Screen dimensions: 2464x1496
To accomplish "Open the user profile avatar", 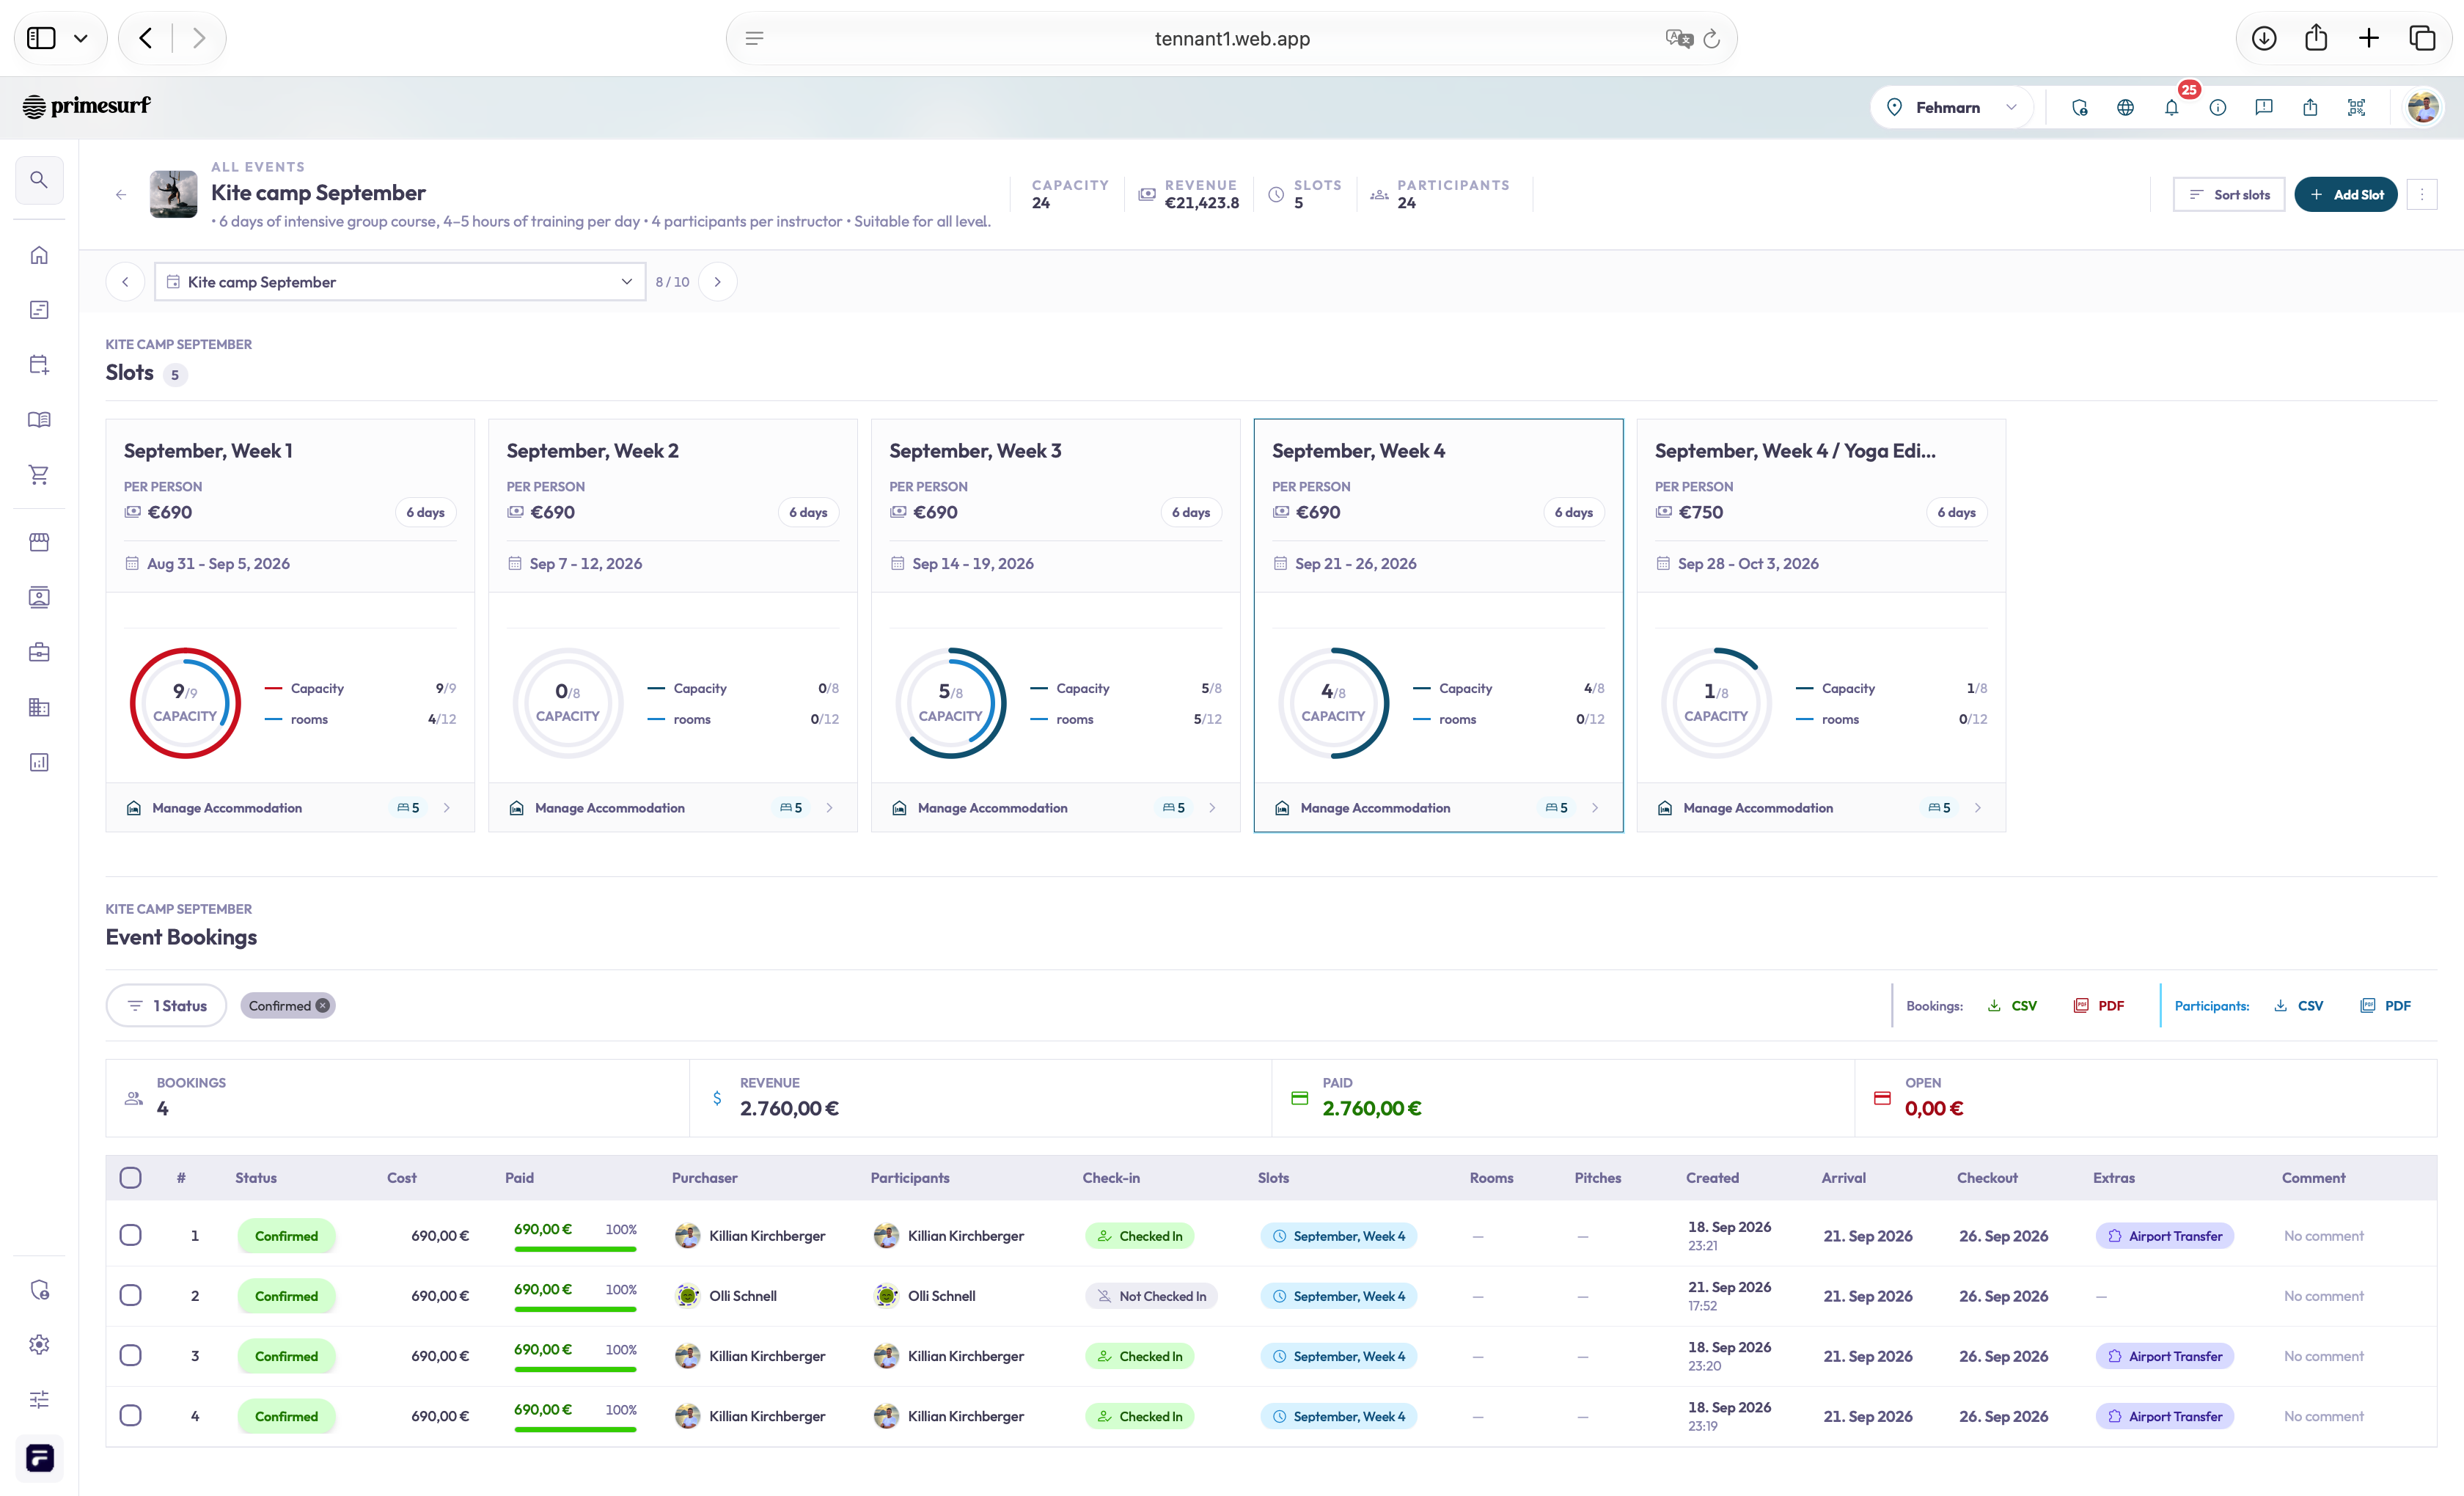I will tap(2423, 107).
